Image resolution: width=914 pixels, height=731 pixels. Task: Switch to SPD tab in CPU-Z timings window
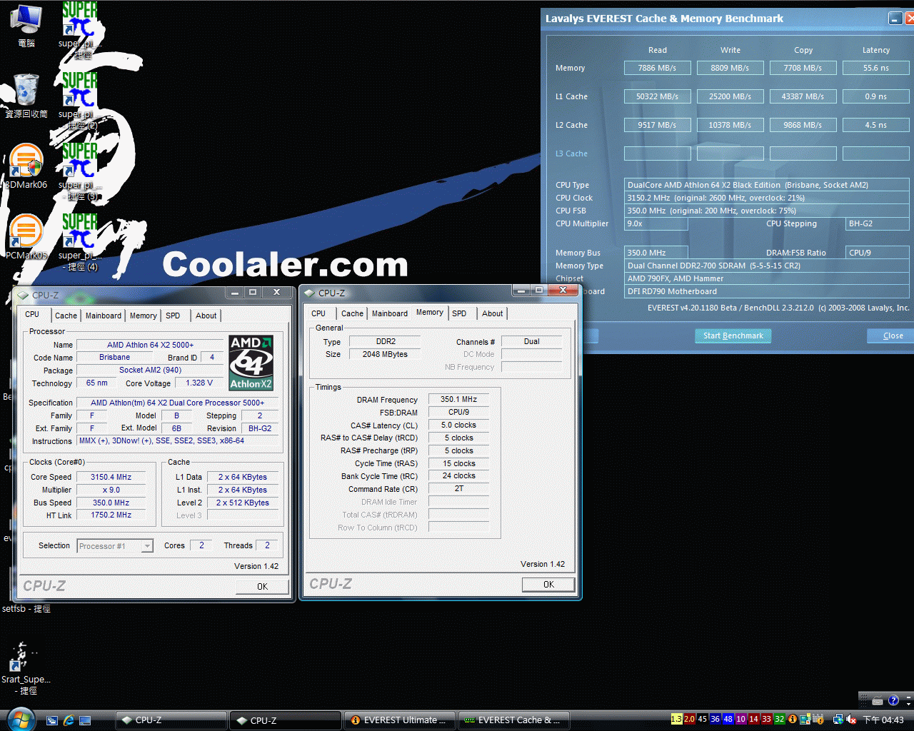coord(459,313)
